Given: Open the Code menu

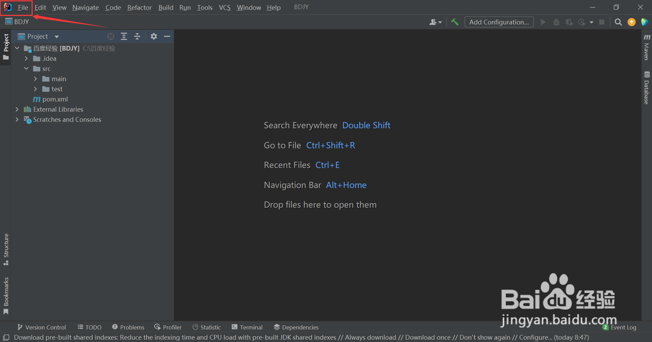Looking at the screenshot, I should [113, 7].
